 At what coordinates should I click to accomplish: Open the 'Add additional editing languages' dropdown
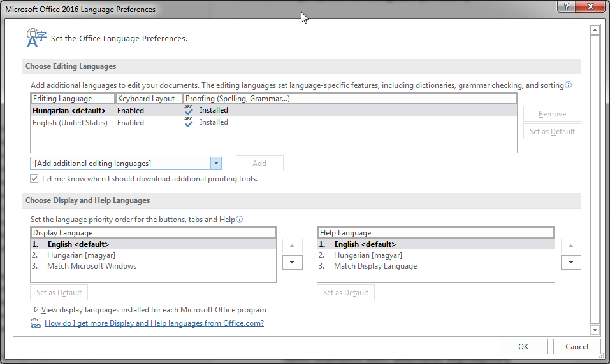216,163
